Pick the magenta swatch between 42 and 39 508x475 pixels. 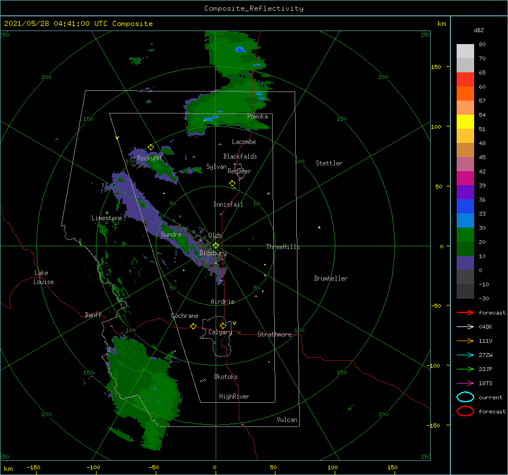pyautogui.click(x=465, y=178)
